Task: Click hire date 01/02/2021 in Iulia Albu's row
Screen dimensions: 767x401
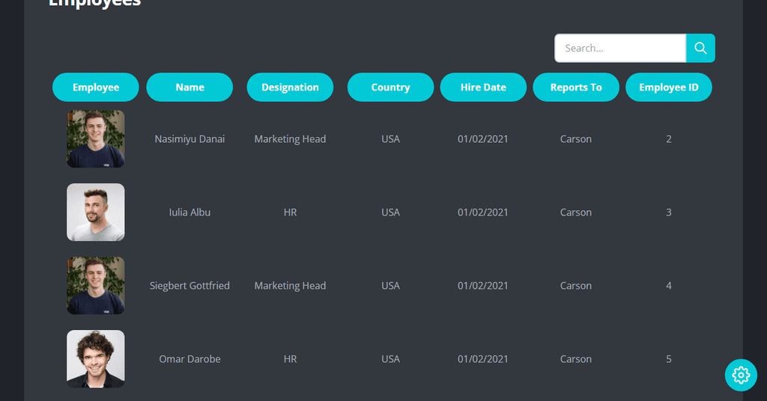Action: (x=483, y=212)
